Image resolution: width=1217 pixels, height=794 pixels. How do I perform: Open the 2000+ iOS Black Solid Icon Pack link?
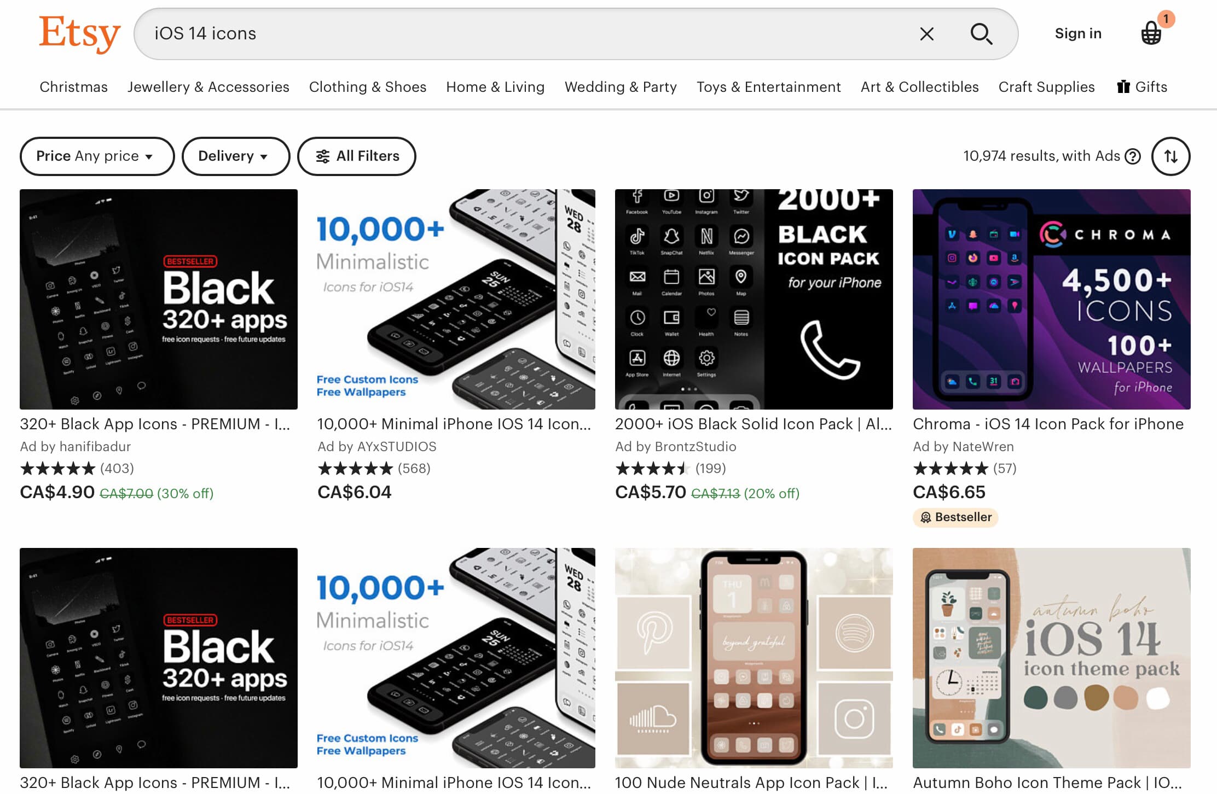click(x=753, y=424)
